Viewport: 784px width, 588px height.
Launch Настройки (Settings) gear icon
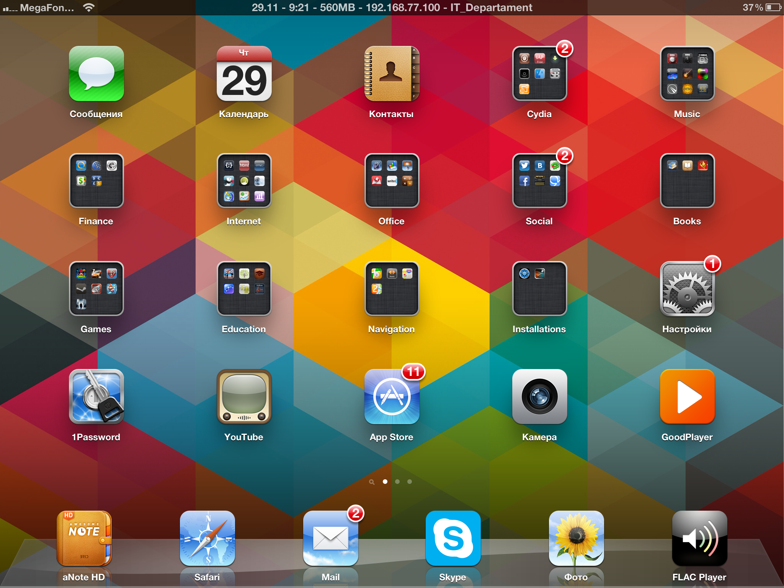pos(687,289)
